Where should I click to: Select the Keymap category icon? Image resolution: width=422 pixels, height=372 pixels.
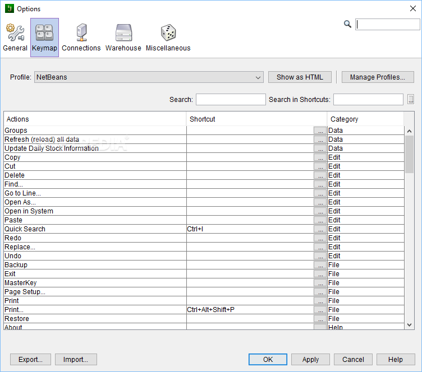coord(44,38)
